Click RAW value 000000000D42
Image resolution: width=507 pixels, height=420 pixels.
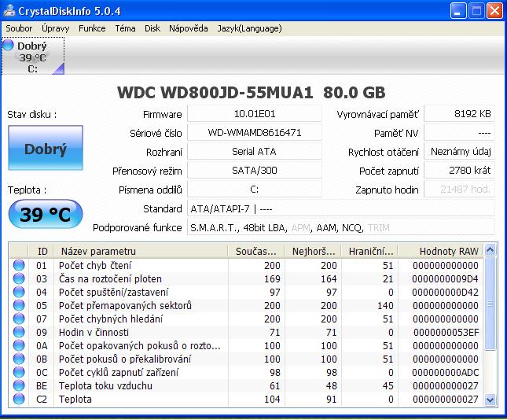point(445,292)
